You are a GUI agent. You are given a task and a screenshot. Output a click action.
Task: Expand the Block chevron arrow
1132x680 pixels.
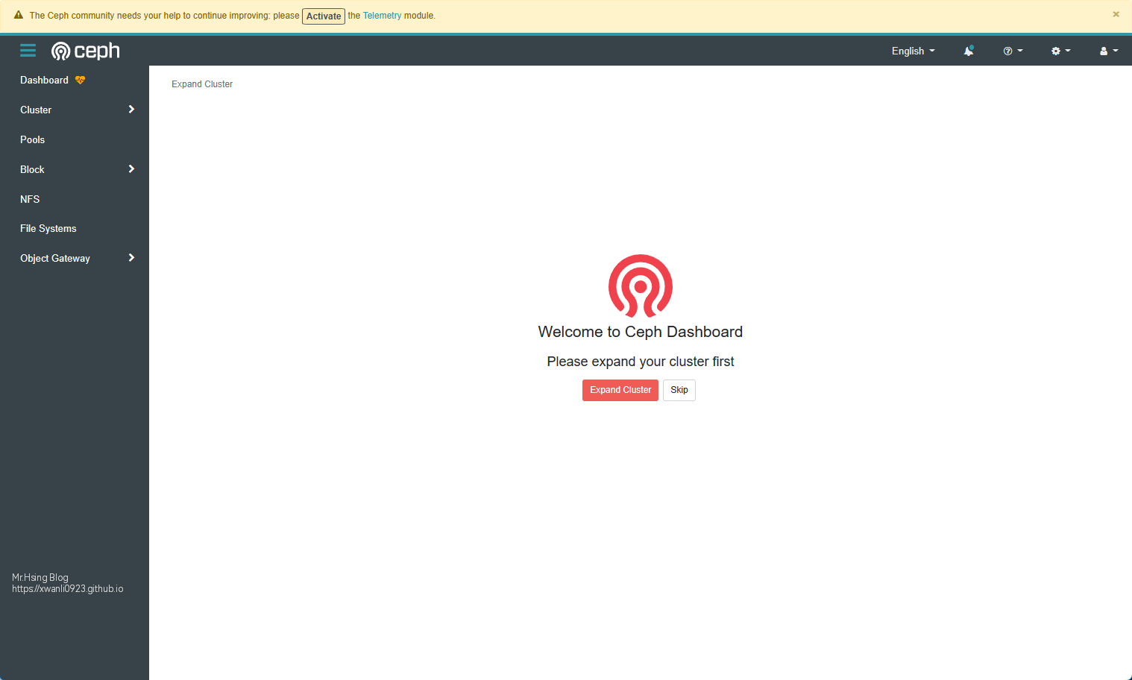pos(131,169)
